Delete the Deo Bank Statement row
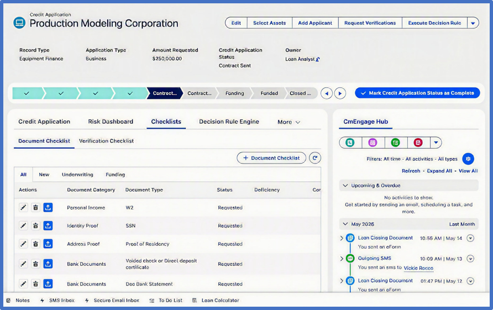The height and width of the screenshot is (310, 493). pyautogui.click(x=35, y=284)
